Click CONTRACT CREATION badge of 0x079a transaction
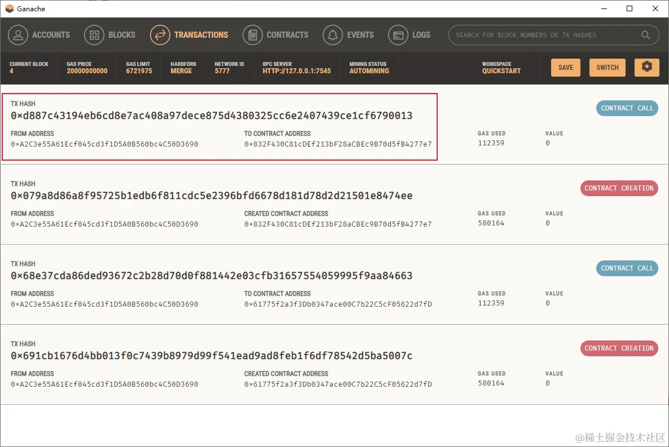The image size is (669, 447). (x=619, y=188)
